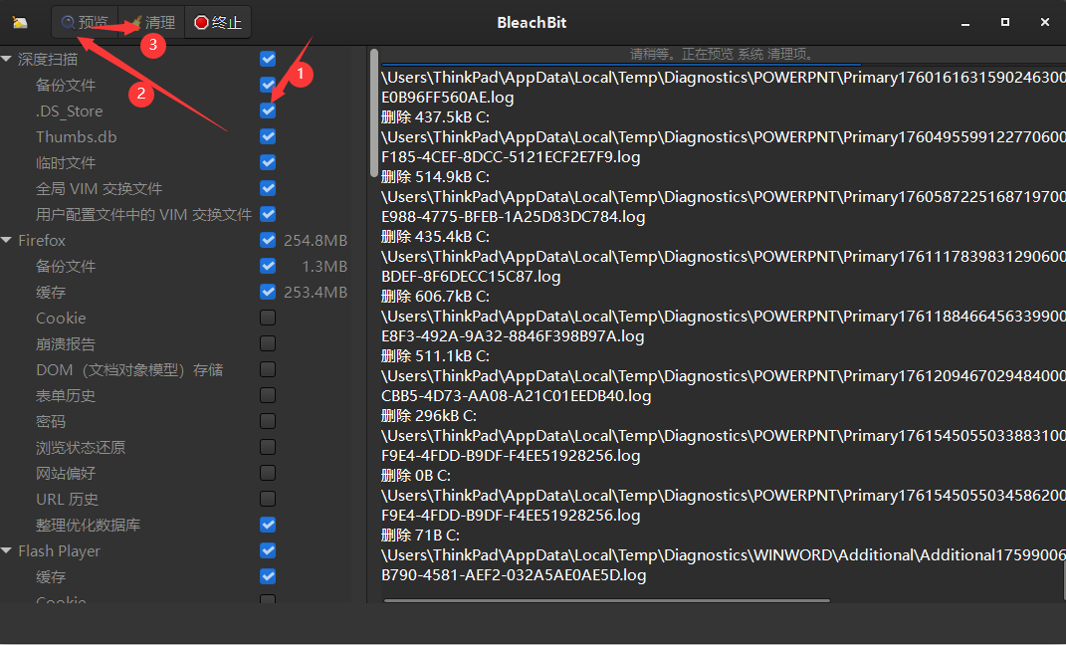
Task: Select the 浏览状态还原 tree row
Action: pos(81,447)
